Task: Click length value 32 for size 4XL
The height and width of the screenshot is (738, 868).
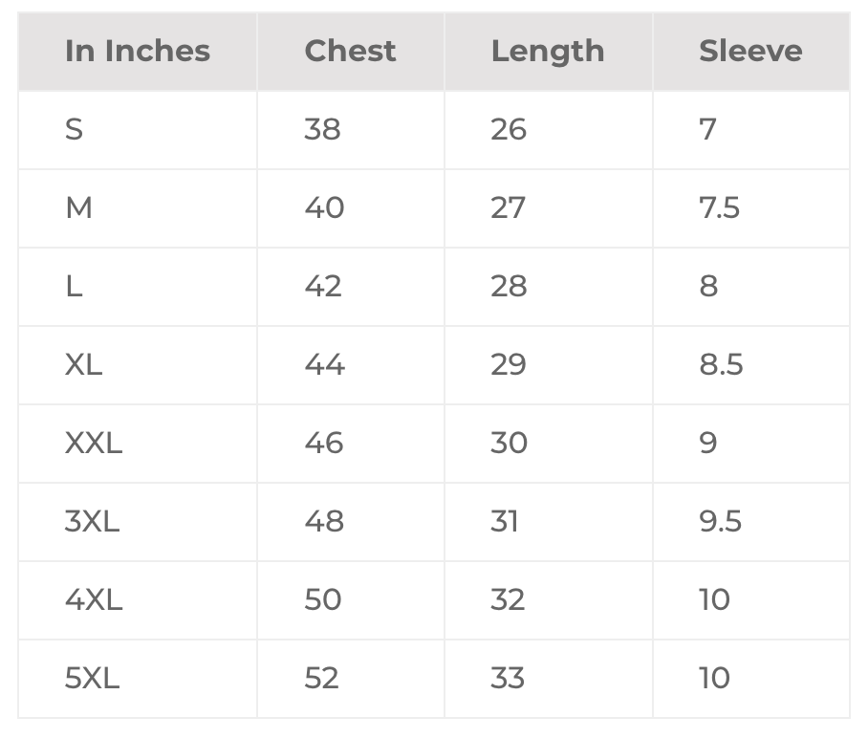Action: [x=508, y=599]
